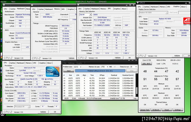
Task: Click the Residual (norm) column header
Action: pos(128,75)
